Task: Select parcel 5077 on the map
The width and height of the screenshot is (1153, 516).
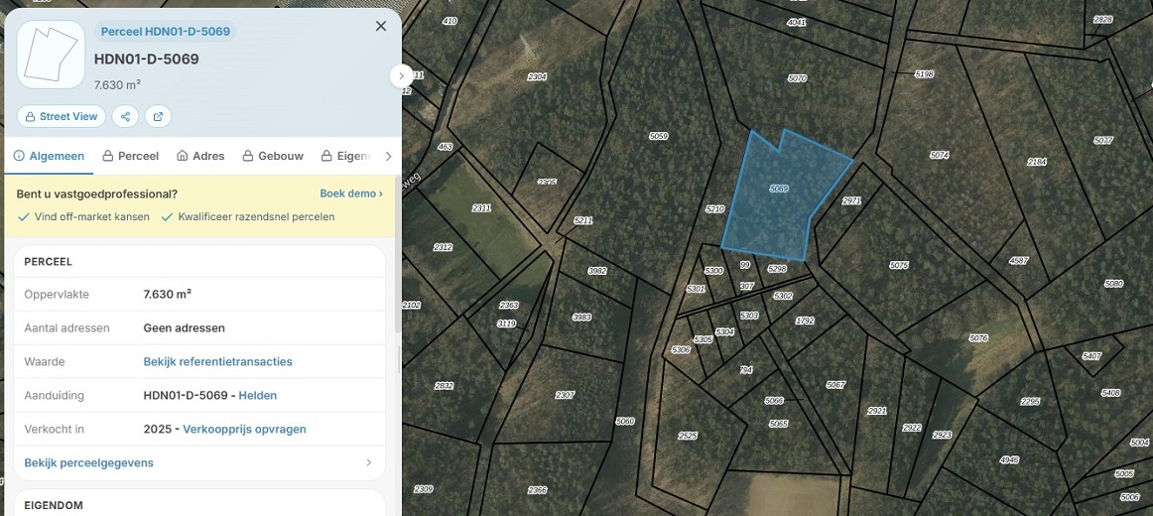Action: click(1103, 140)
